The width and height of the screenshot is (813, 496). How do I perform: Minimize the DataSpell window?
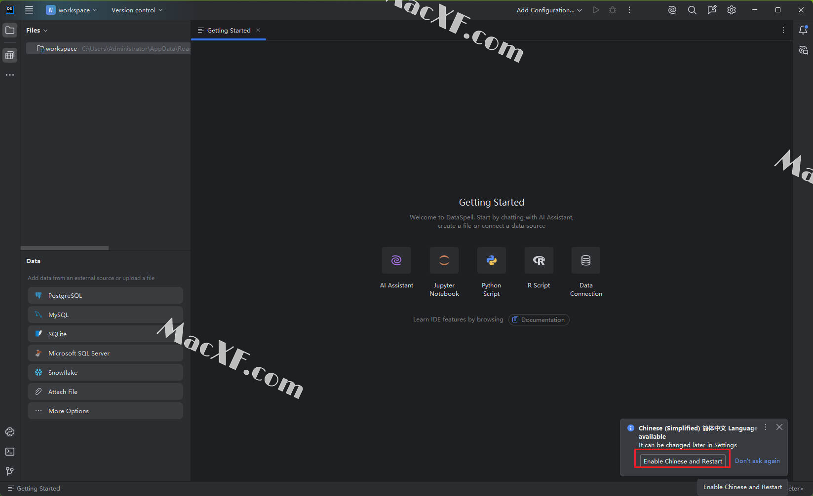tap(755, 10)
